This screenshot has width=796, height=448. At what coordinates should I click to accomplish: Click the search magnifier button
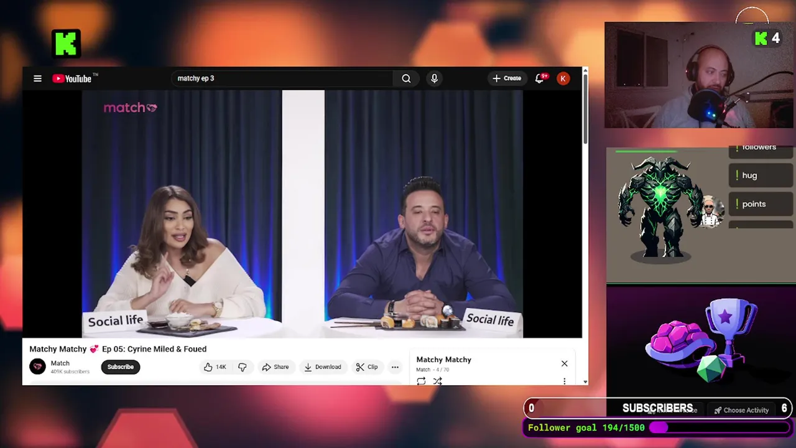pyautogui.click(x=406, y=78)
